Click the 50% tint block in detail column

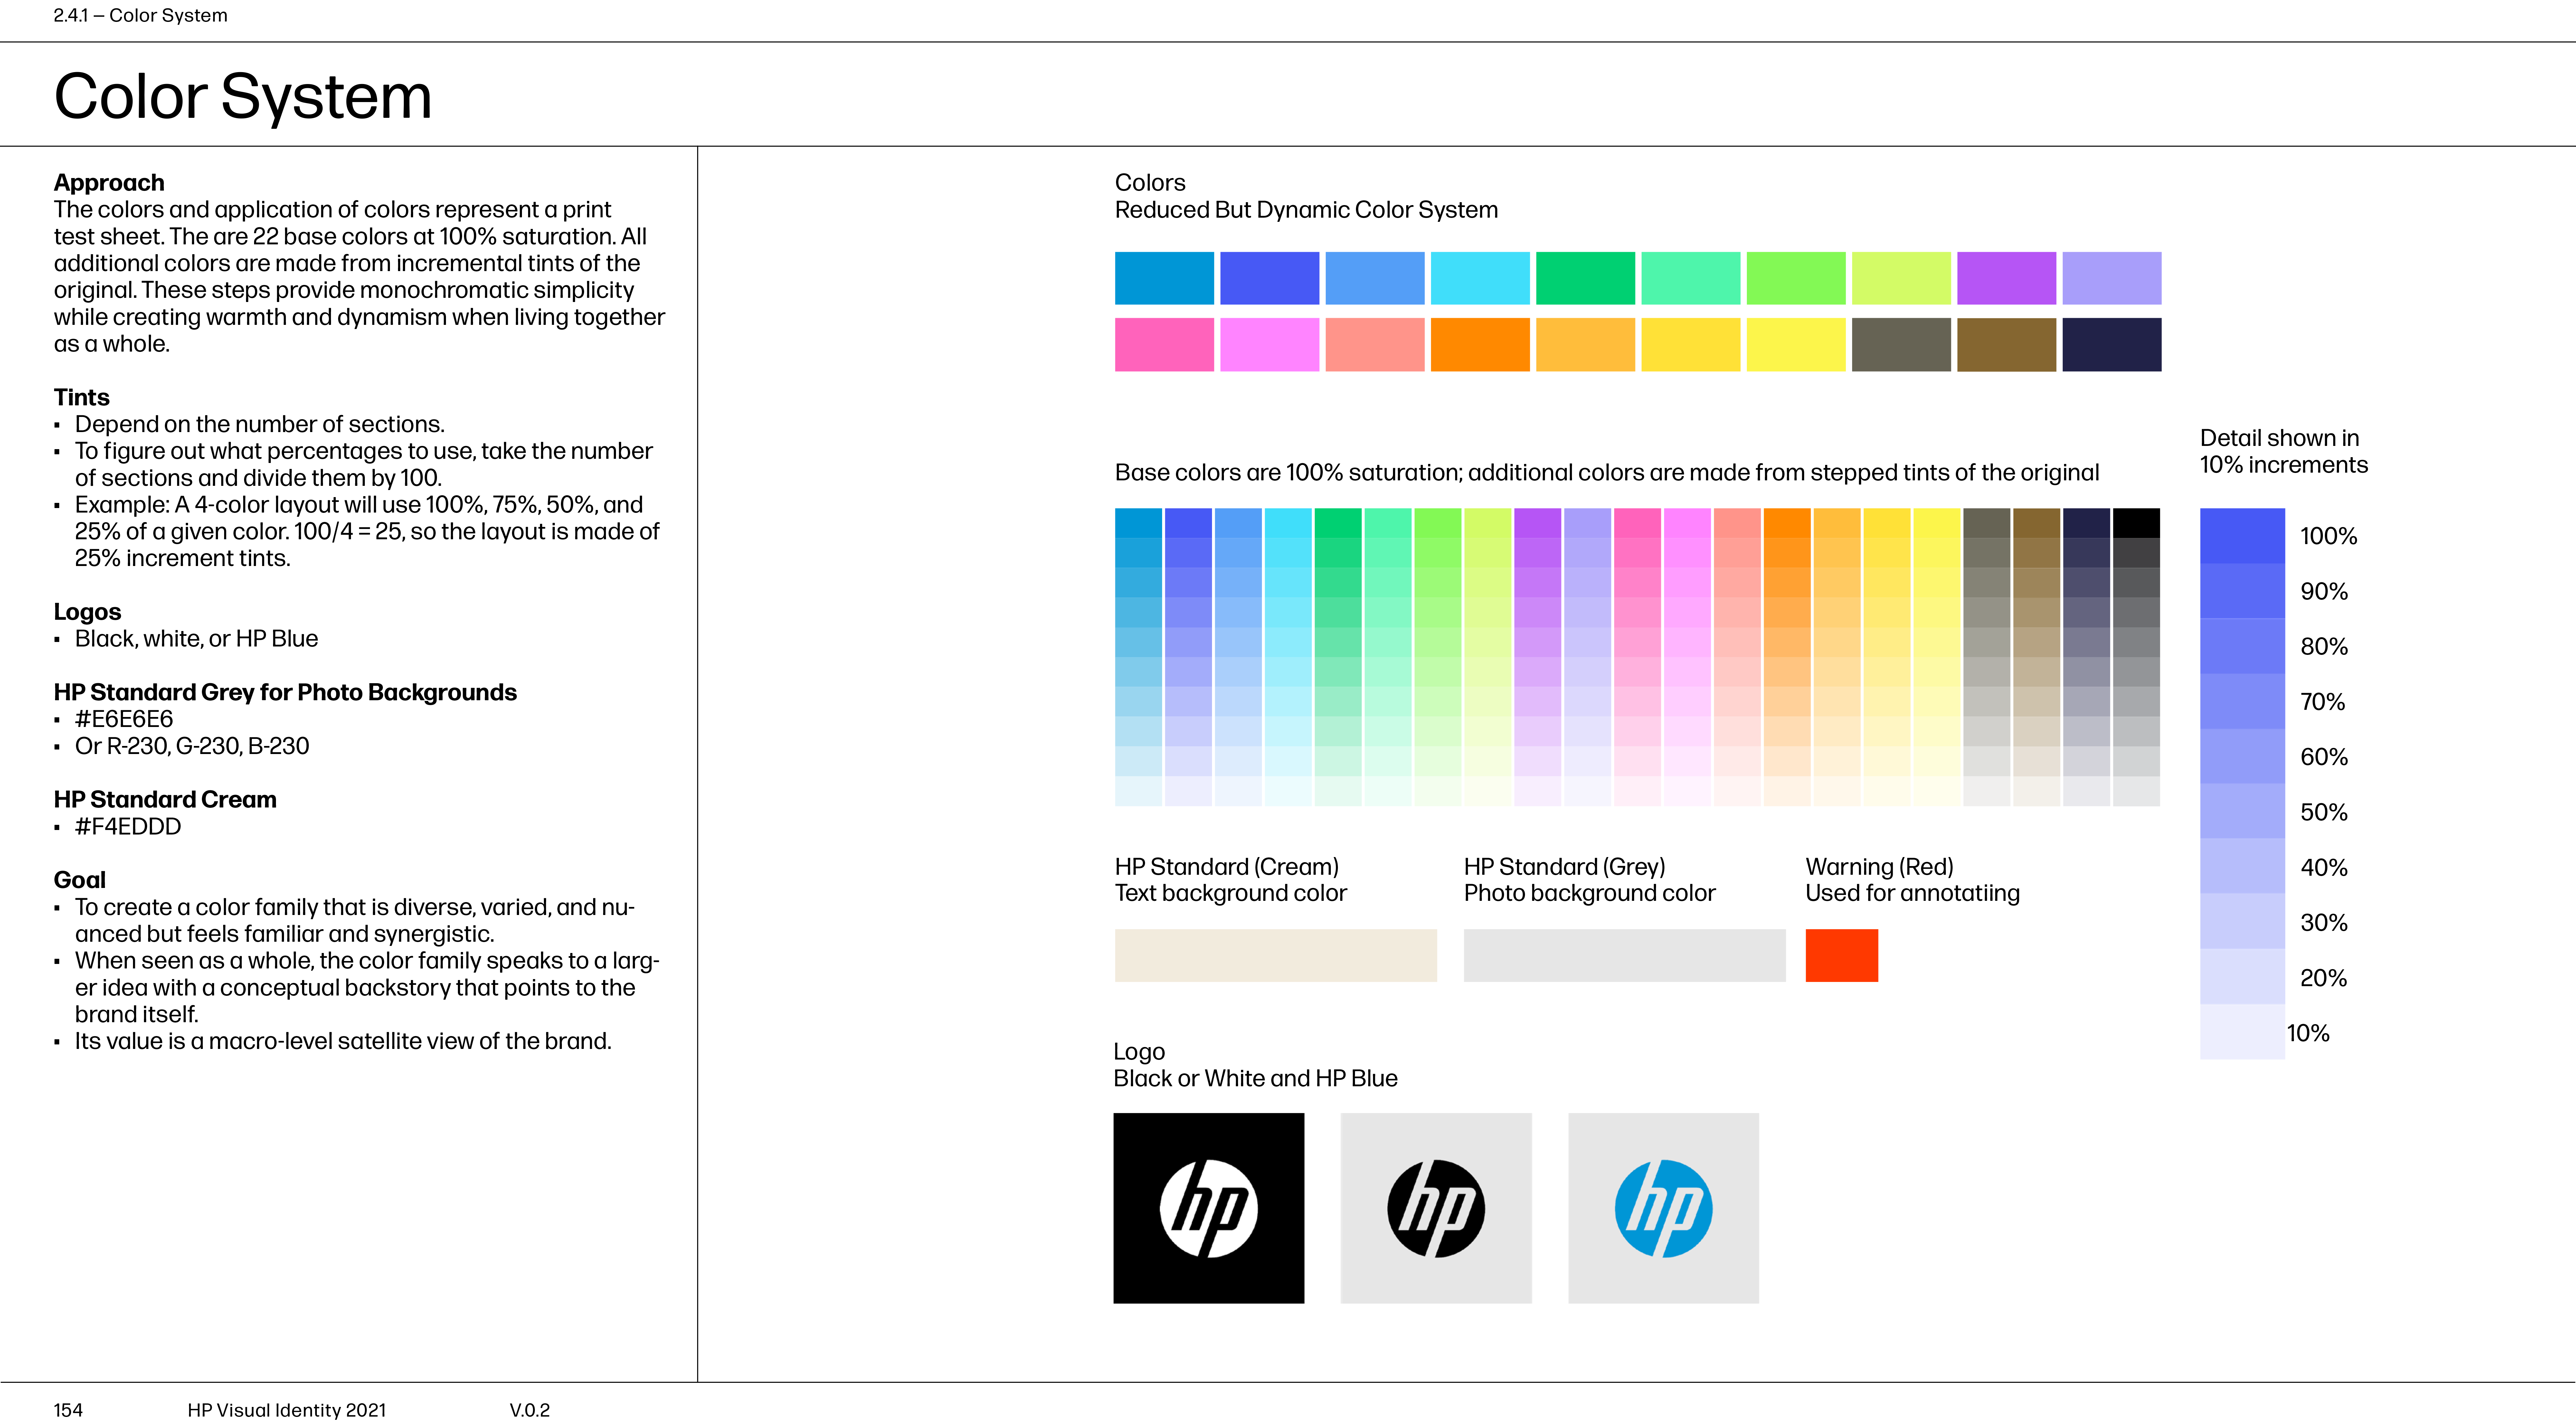click(2242, 811)
